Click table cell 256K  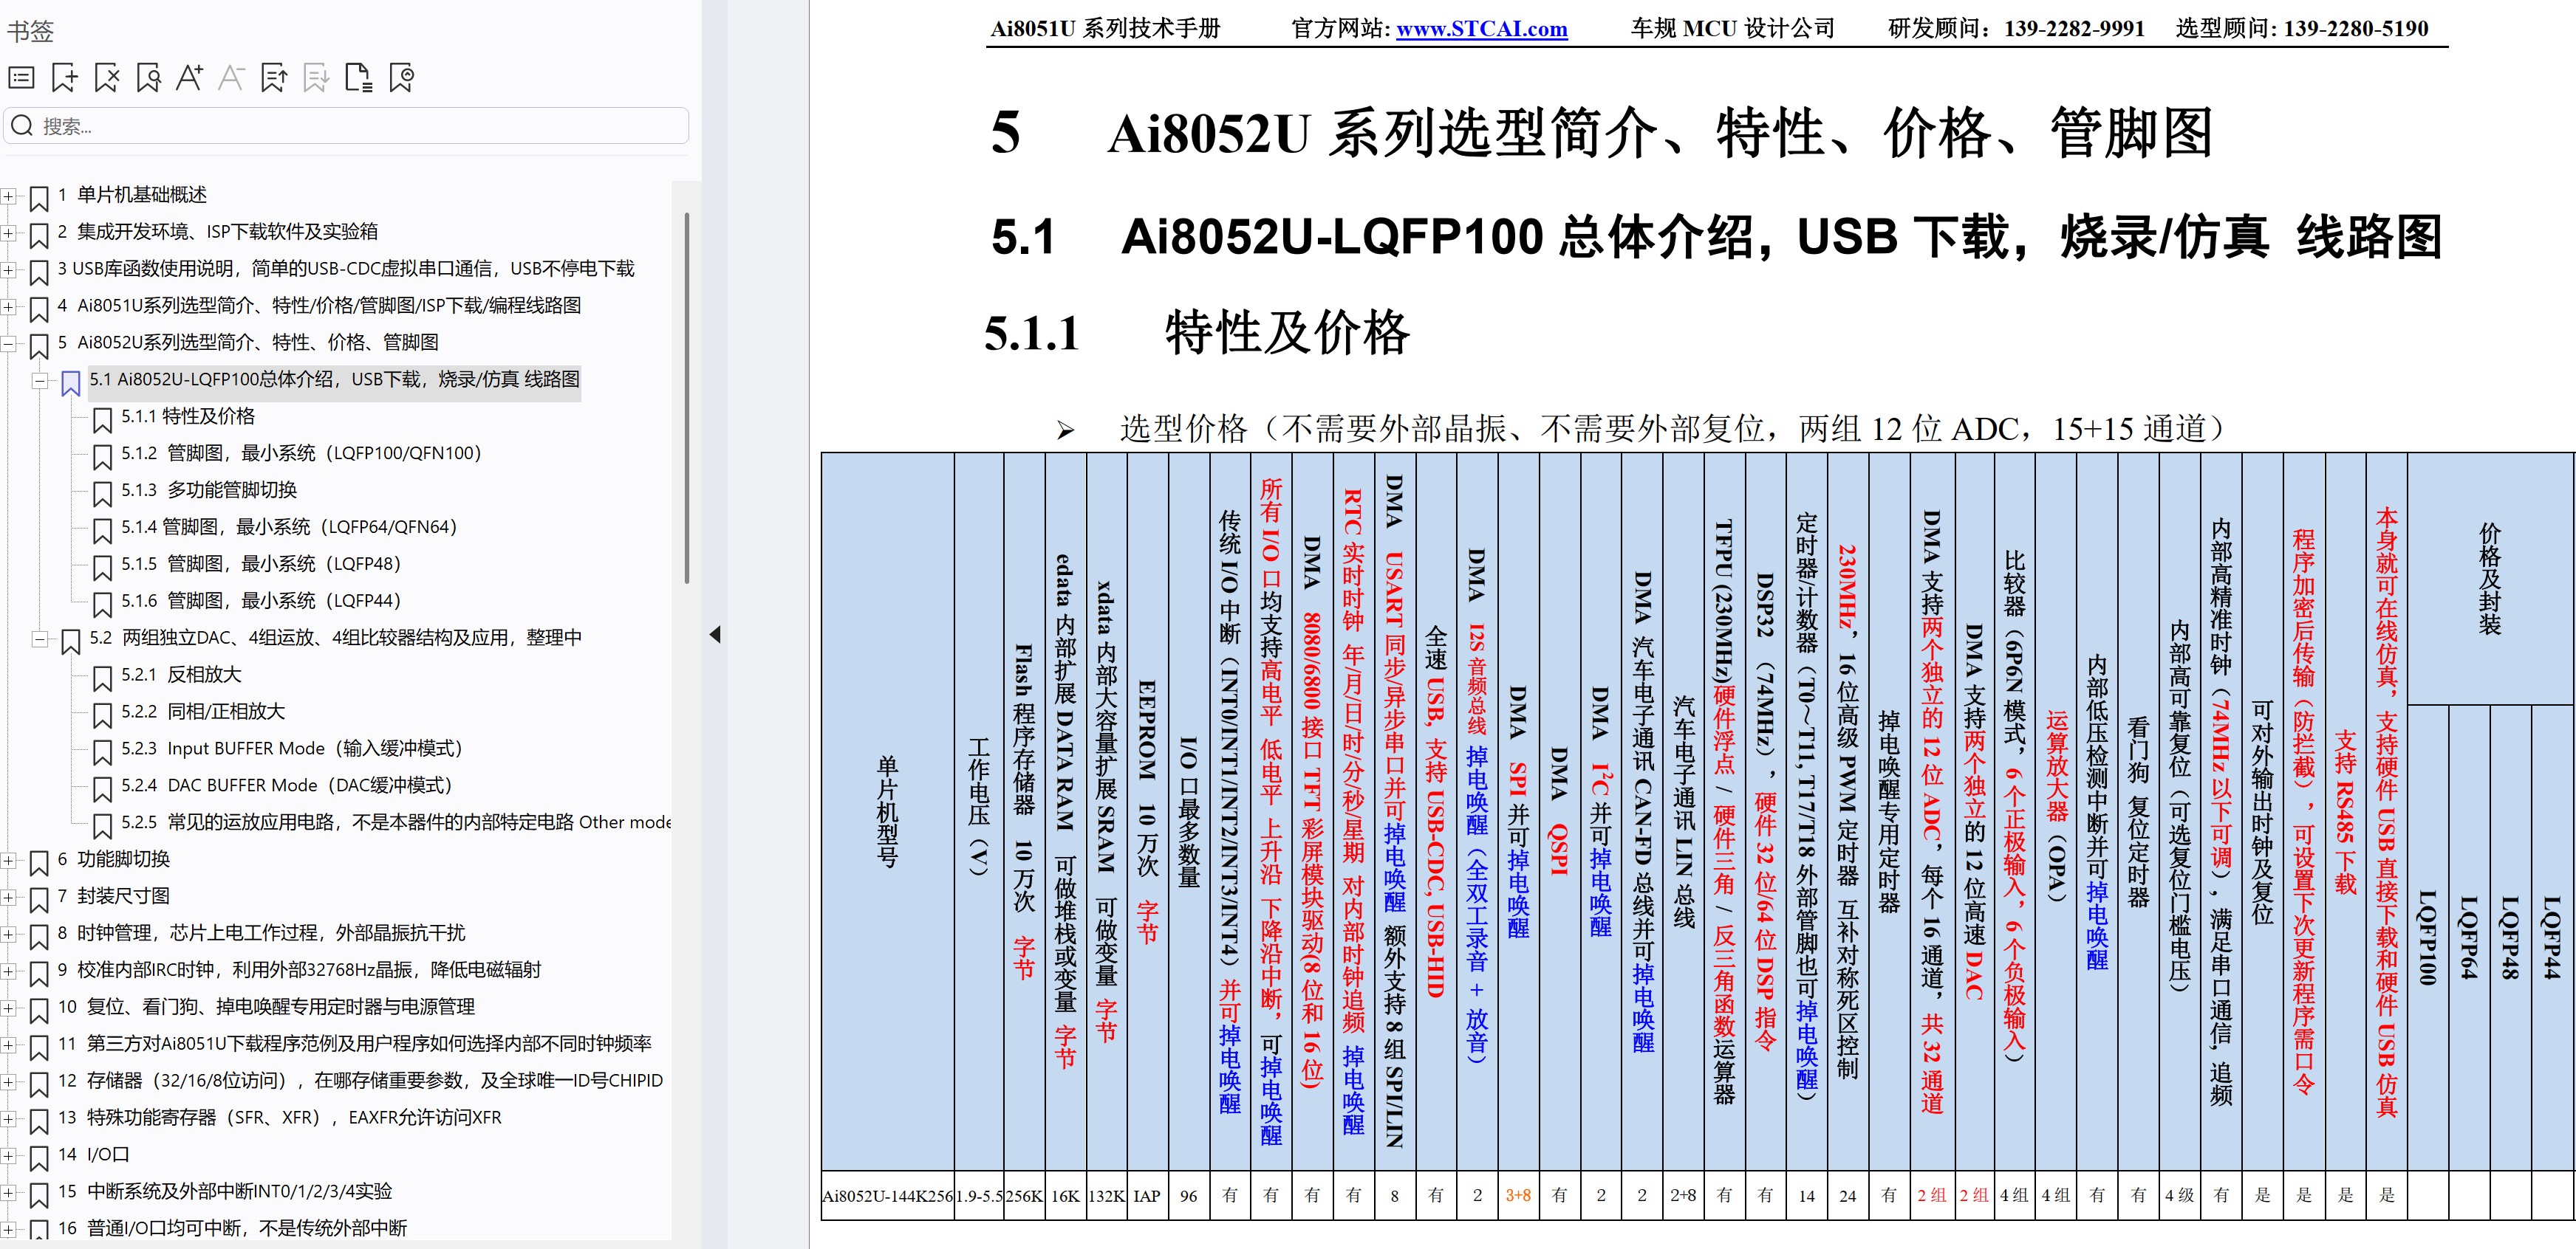coord(1024,1196)
